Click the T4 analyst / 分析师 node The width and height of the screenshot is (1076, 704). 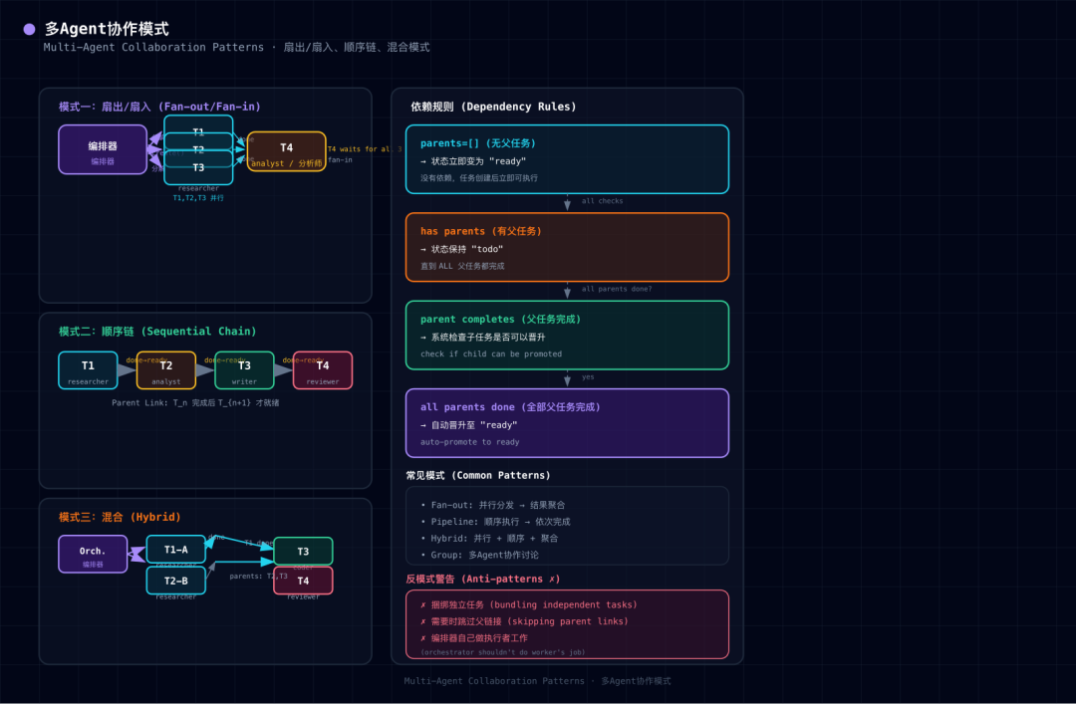click(x=286, y=151)
